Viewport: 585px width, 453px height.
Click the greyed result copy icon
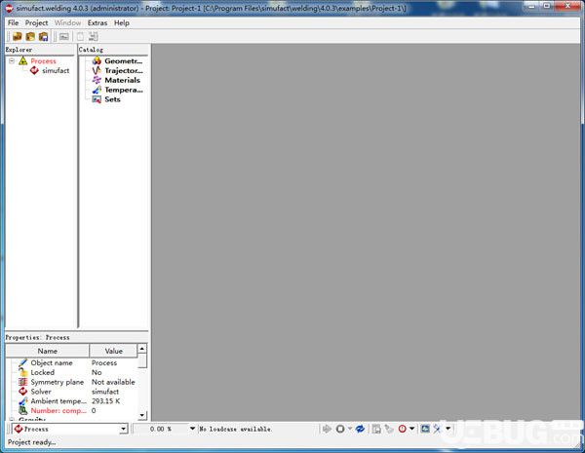coord(376,429)
